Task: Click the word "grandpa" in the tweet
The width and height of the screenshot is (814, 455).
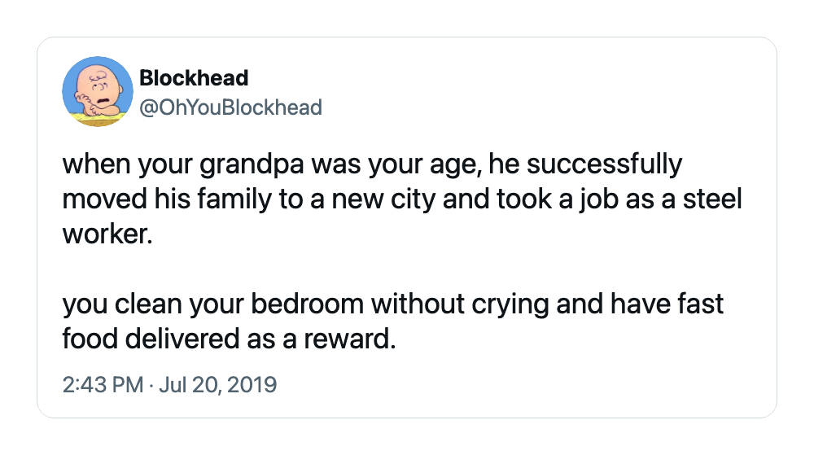Action: point(252,165)
